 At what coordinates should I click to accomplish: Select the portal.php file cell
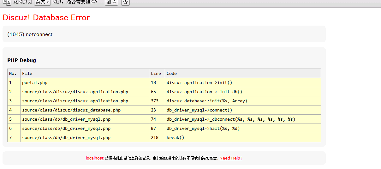pyautogui.click(x=85, y=83)
